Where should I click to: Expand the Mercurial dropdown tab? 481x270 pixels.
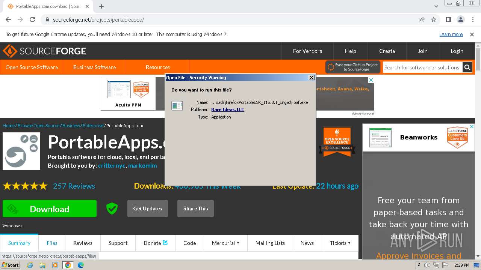click(x=225, y=243)
